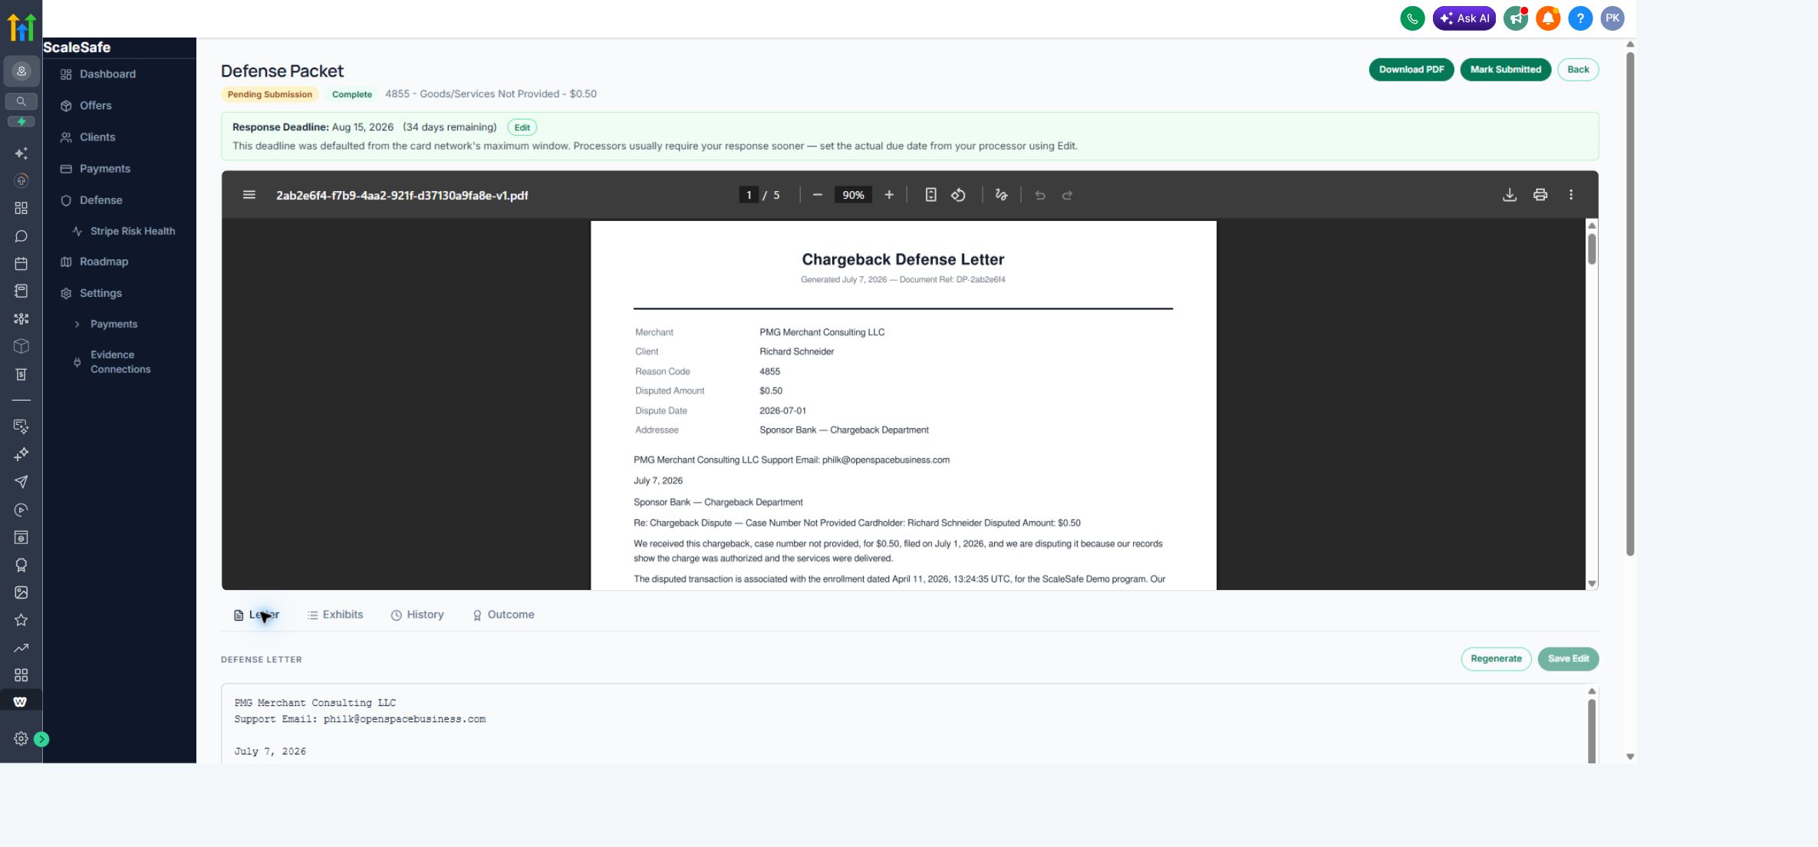
Task: Switch to the Letter tab
Action: (x=256, y=615)
